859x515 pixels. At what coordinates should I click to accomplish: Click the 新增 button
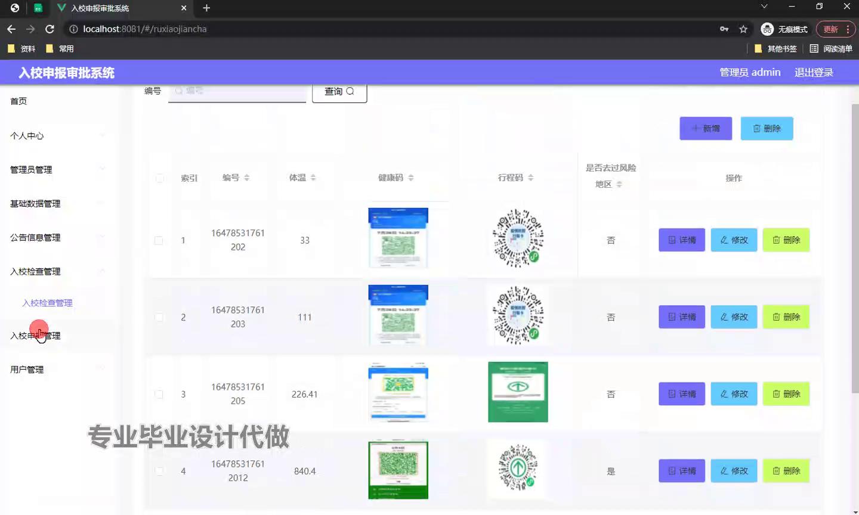tap(706, 129)
